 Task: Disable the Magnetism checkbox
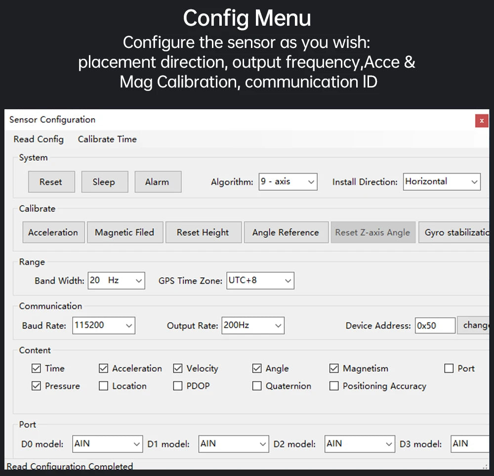334,368
